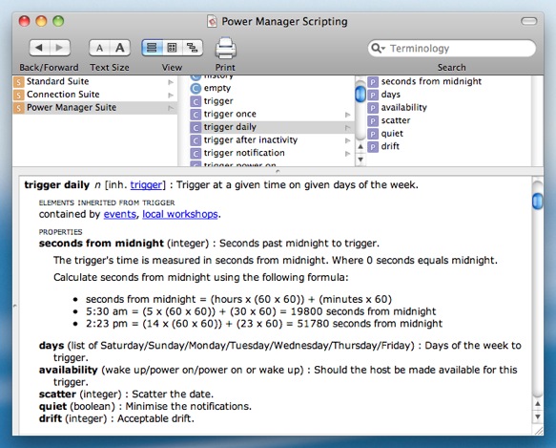Click the Connection Suite S icon
The height and width of the screenshot is (448, 556).
(x=18, y=96)
